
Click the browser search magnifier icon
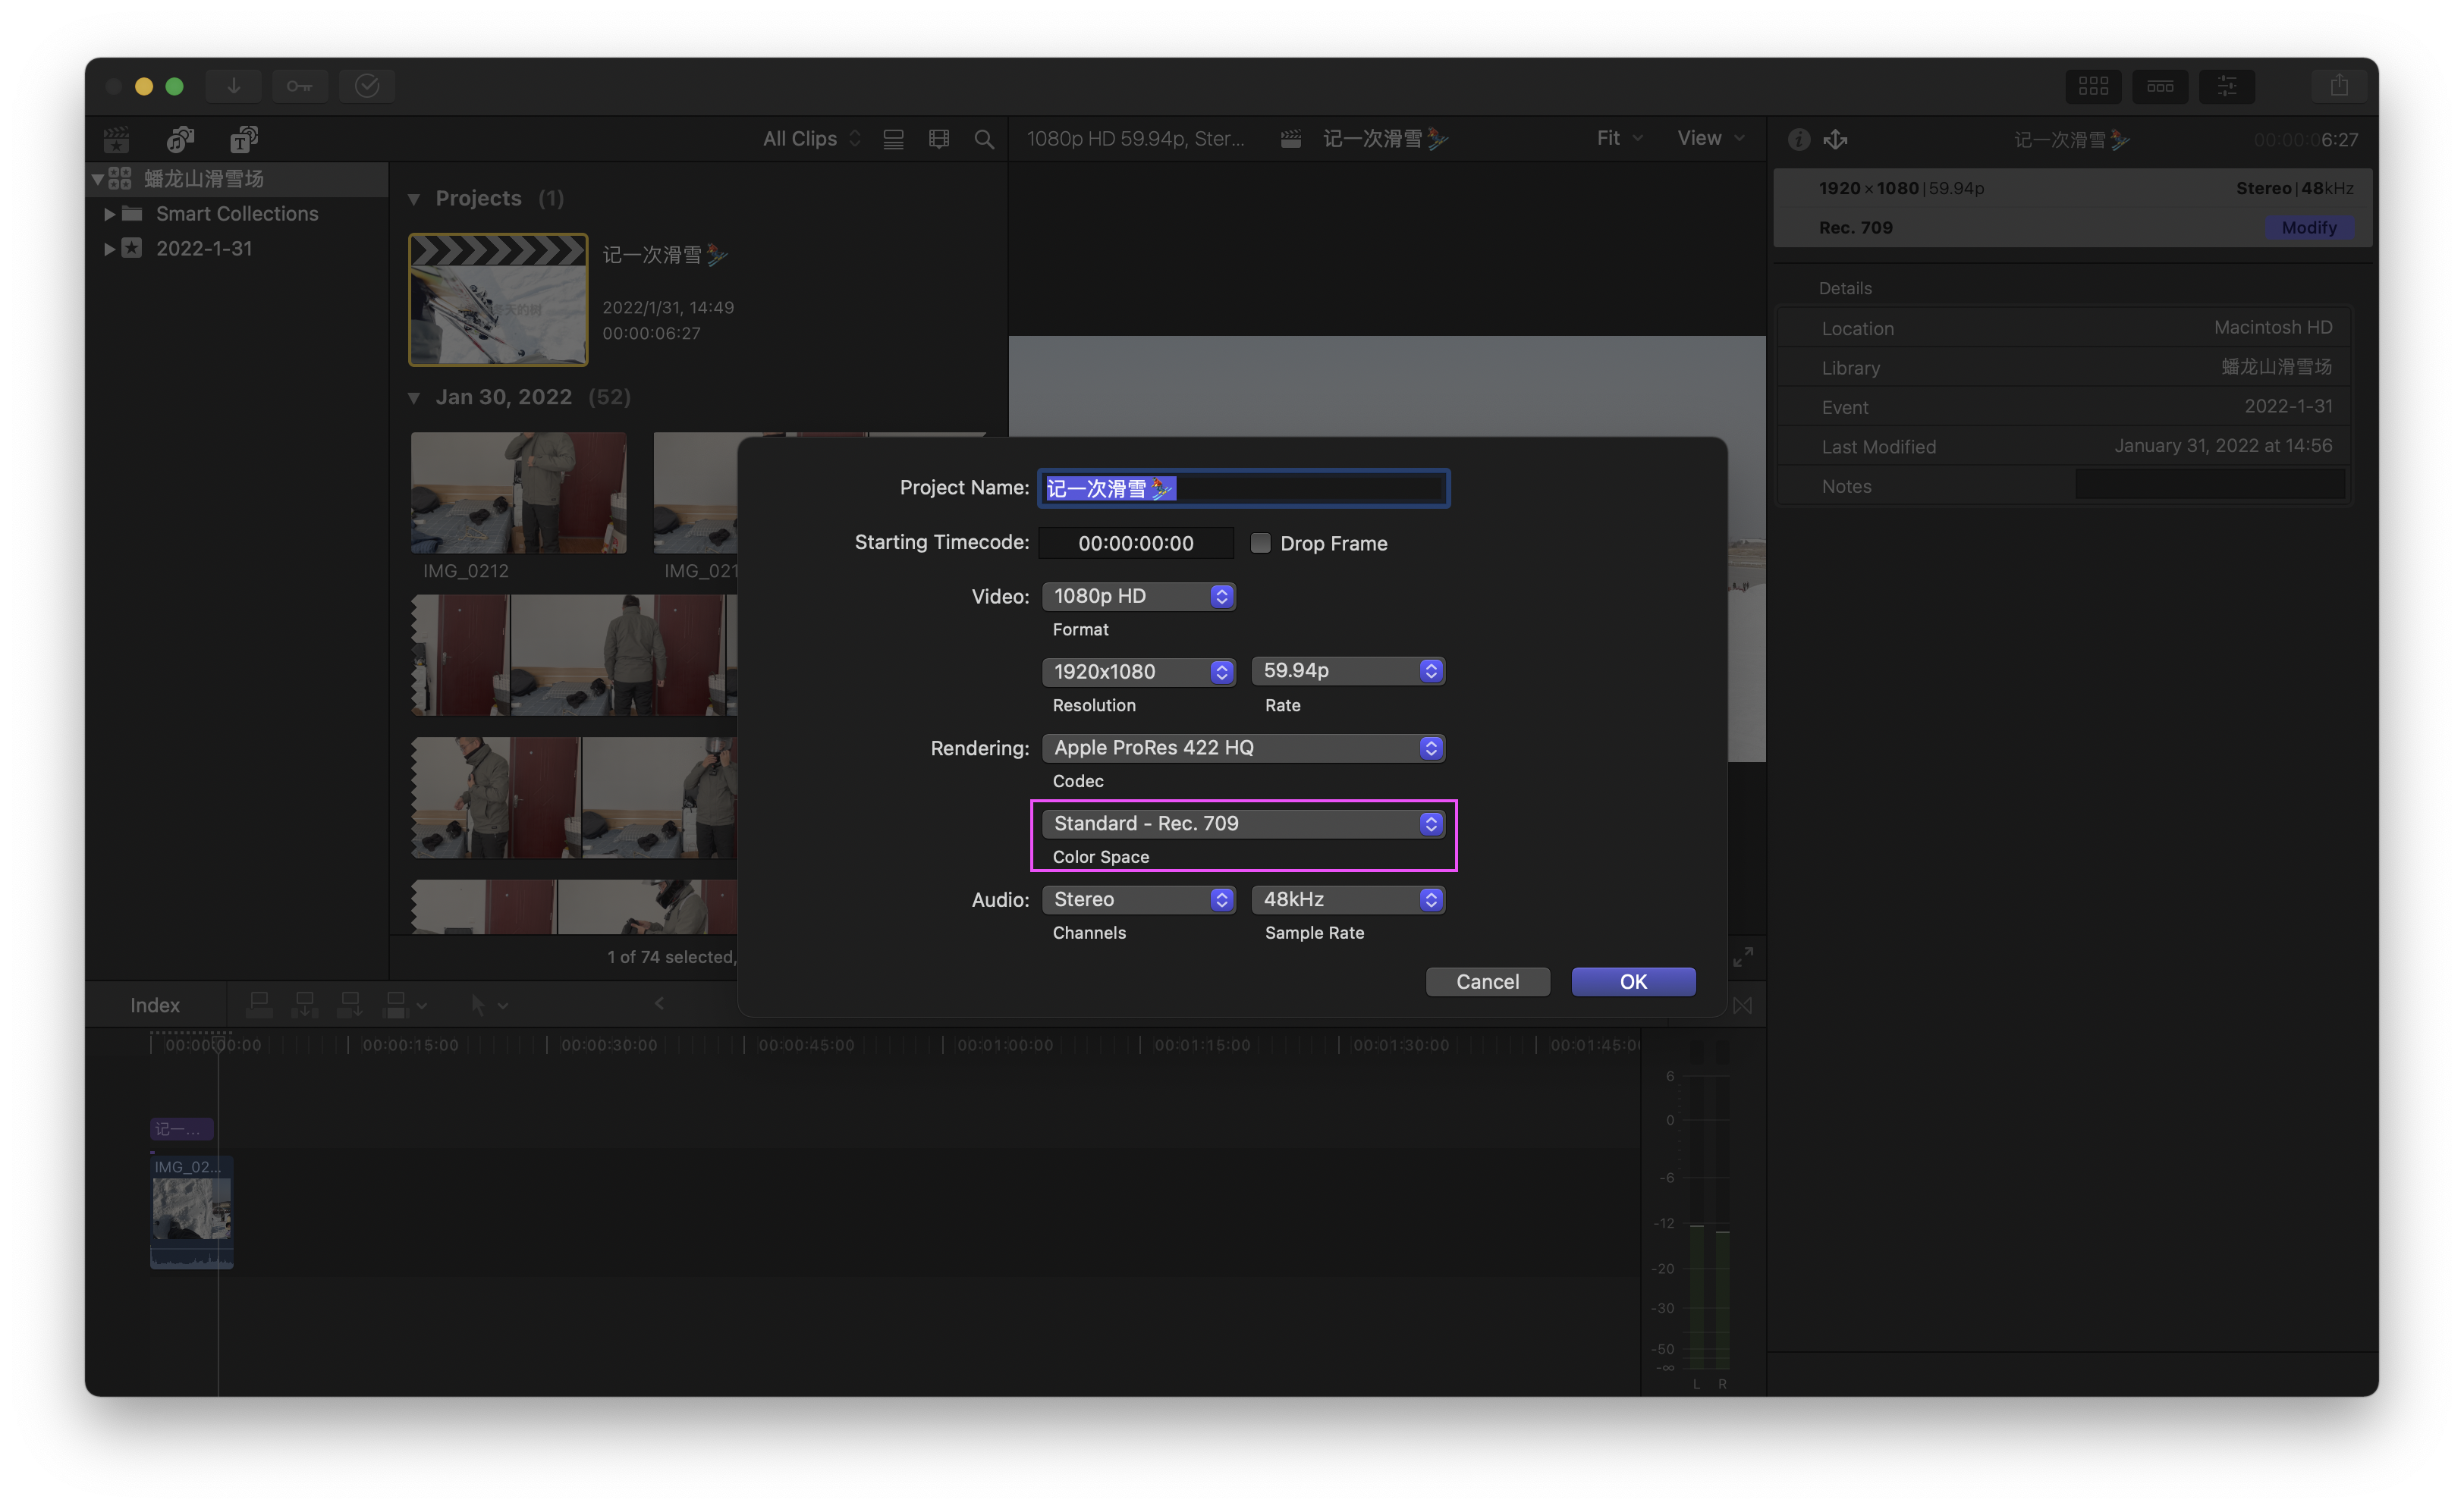(x=984, y=139)
